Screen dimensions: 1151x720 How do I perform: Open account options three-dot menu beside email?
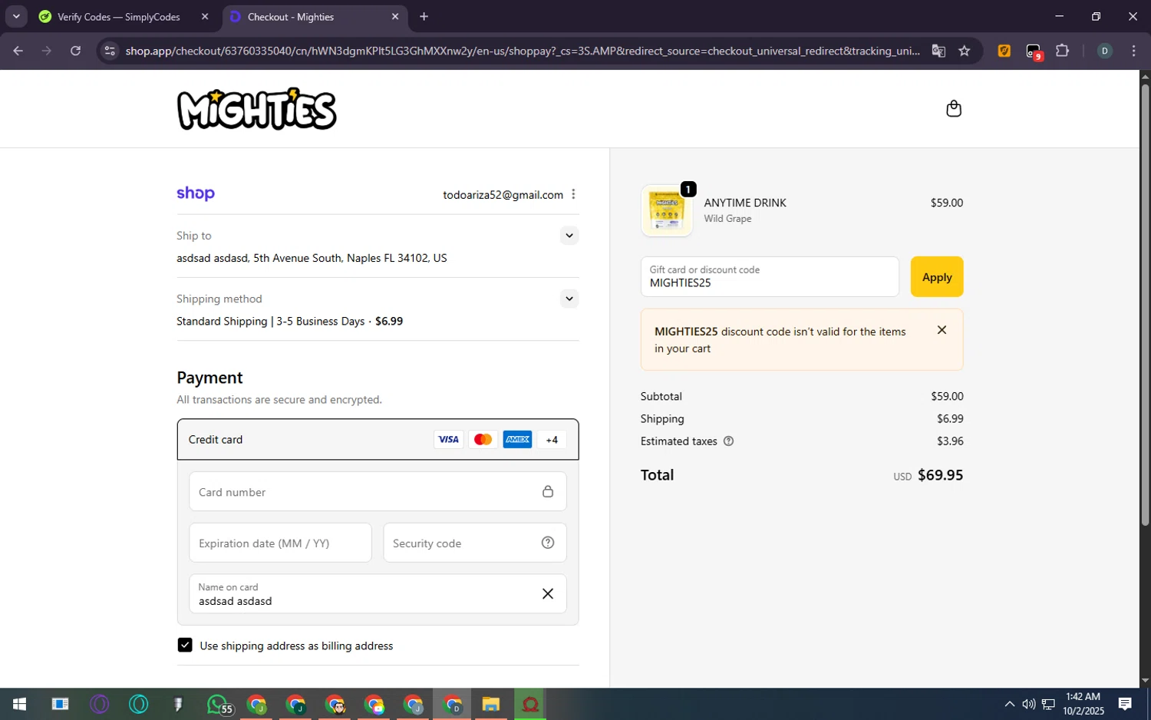pyautogui.click(x=573, y=194)
